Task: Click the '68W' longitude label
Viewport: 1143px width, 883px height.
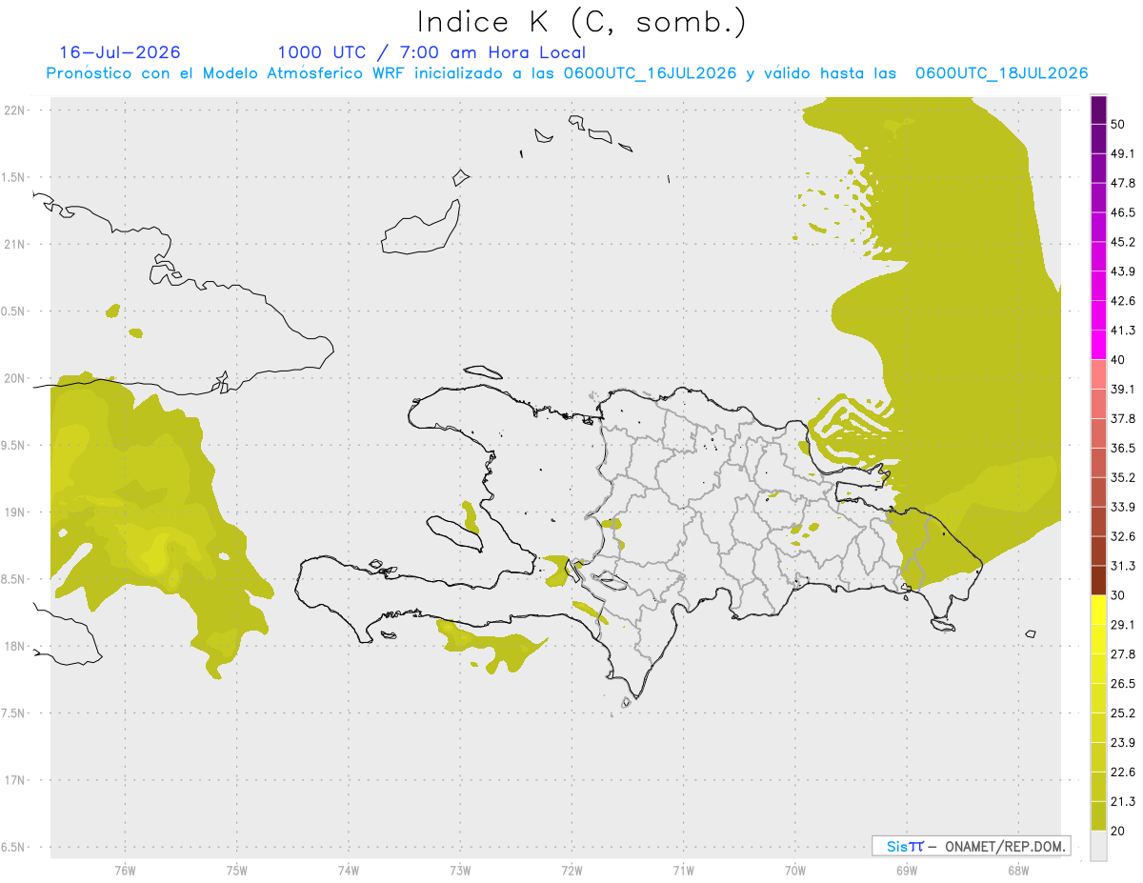Action: tap(1017, 870)
